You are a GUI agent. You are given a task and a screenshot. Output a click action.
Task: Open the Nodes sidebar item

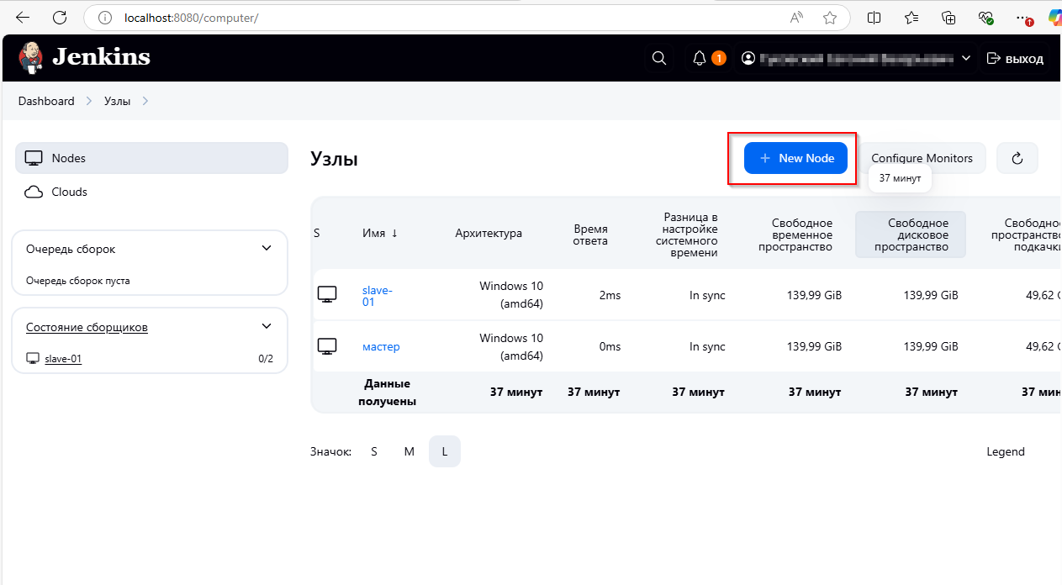(x=151, y=158)
